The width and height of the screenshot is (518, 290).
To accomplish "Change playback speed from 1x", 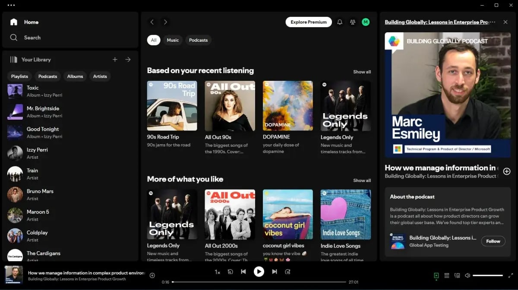I will pyautogui.click(x=218, y=271).
